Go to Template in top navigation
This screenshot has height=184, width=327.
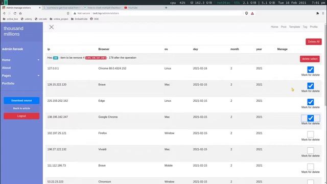(x=294, y=27)
